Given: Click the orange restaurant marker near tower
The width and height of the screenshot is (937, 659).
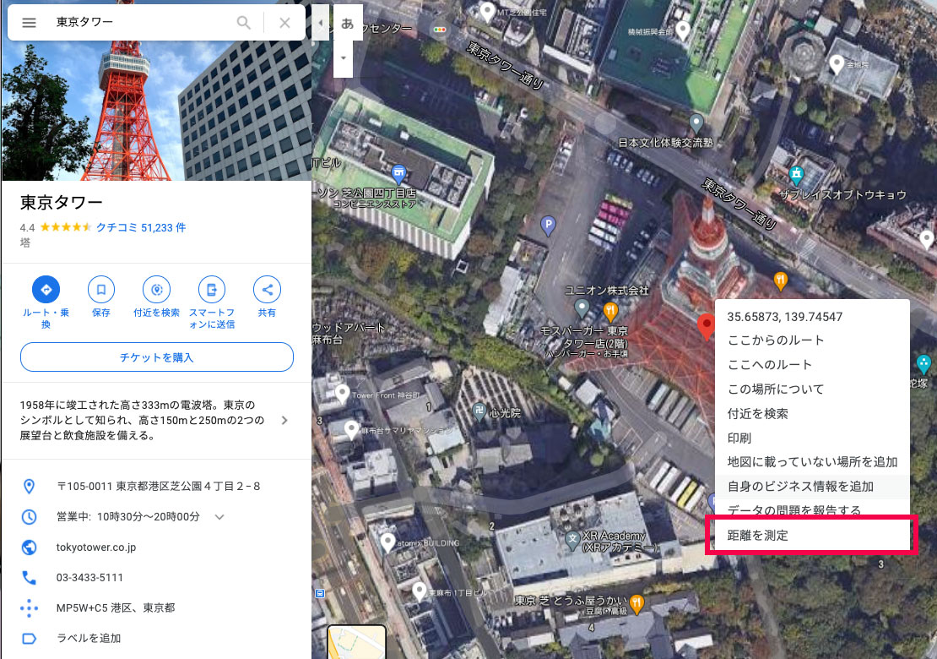Looking at the screenshot, I should click(x=781, y=280).
